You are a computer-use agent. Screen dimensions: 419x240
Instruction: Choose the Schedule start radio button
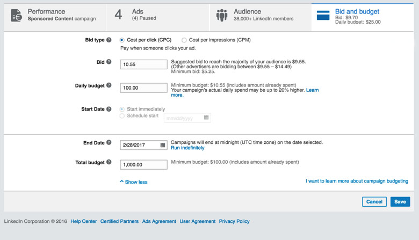(x=122, y=116)
